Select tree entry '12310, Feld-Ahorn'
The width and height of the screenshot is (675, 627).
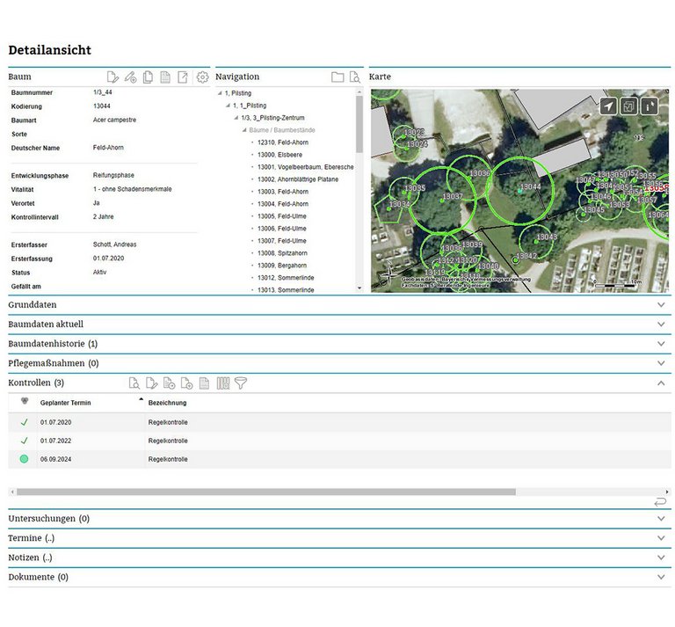click(283, 142)
